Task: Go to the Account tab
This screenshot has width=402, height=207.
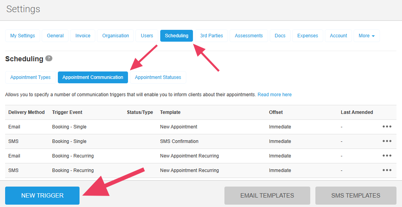Action: click(339, 36)
